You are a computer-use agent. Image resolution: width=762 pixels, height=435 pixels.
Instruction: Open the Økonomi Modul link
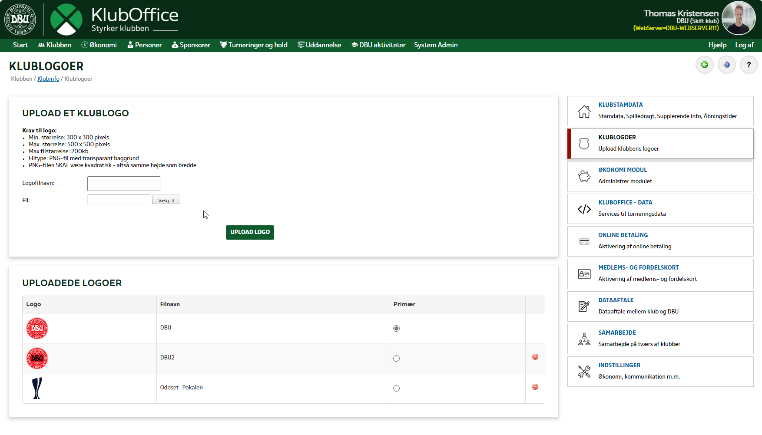623,170
